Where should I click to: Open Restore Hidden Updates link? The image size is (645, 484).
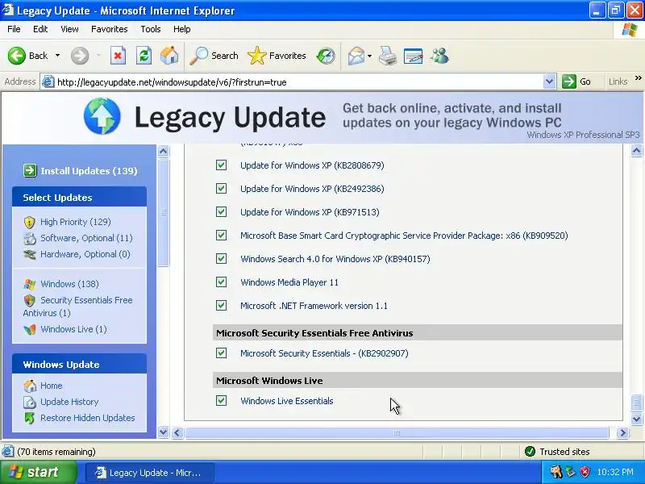[88, 418]
